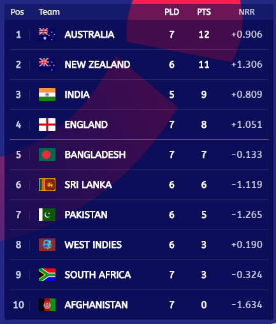Viewport: 276px width, 324px height.
Task: Select the West Indies crest icon
Action: pos(47,245)
